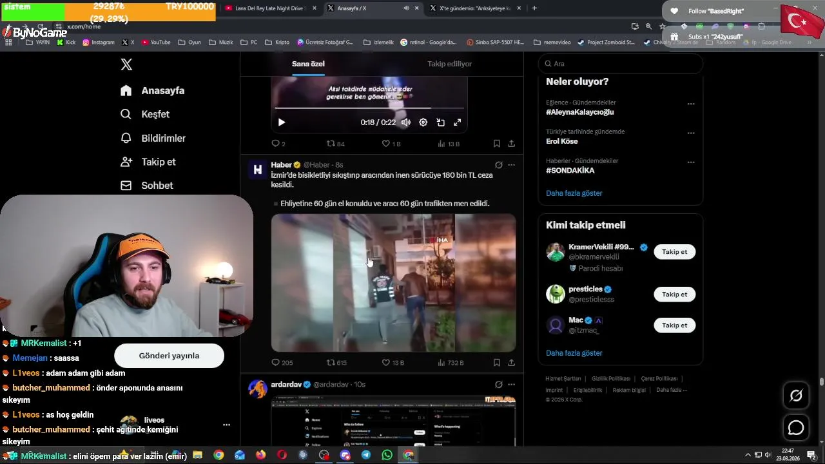Bookmark the top video post
This screenshot has height=464, width=825.
pos(496,144)
